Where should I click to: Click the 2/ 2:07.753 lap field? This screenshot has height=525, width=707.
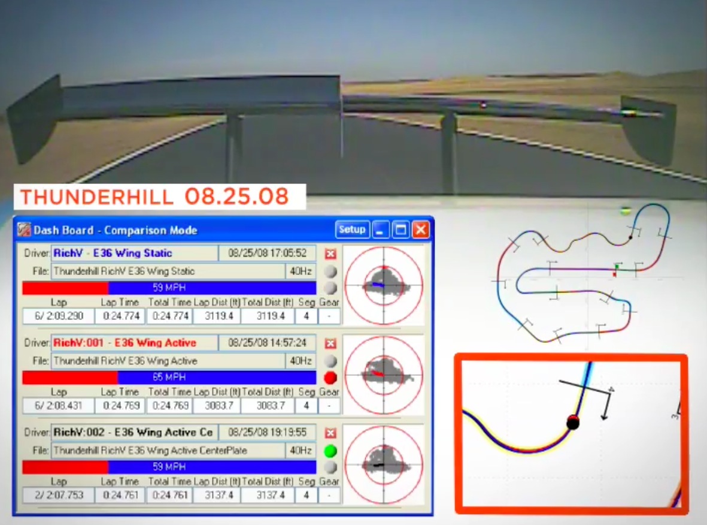59,496
